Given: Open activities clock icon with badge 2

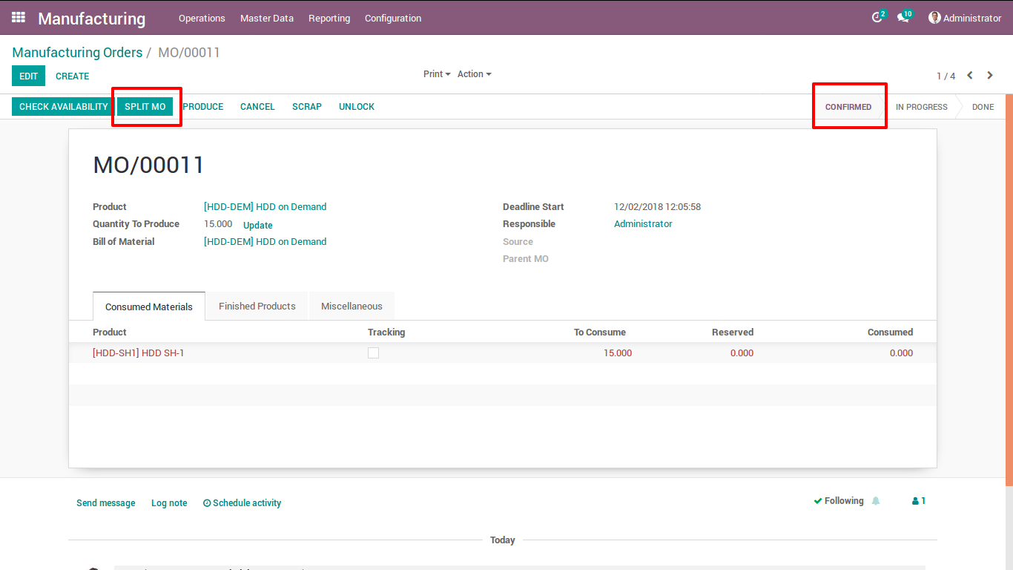Looking at the screenshot, I should 877,17.
